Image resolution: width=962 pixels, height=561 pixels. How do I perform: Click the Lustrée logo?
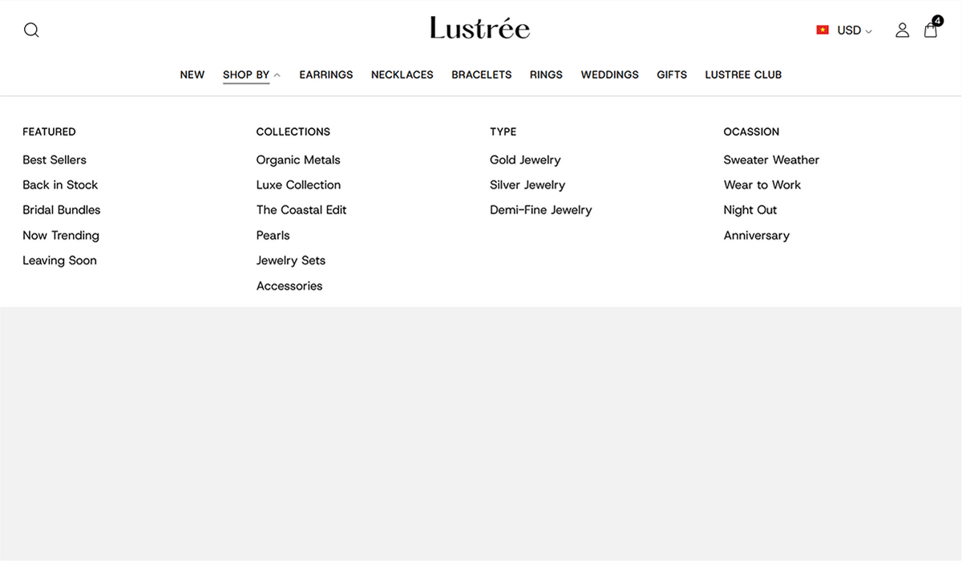(x=479, y=29)
